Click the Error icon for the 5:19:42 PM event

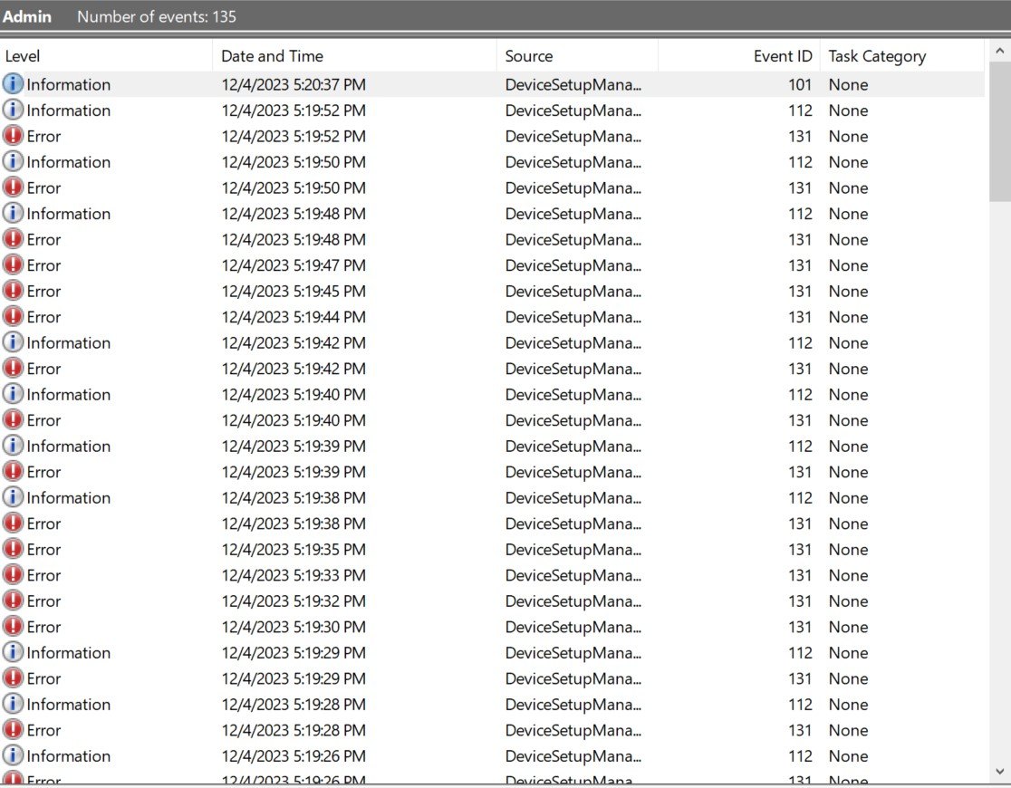(13, 368)
